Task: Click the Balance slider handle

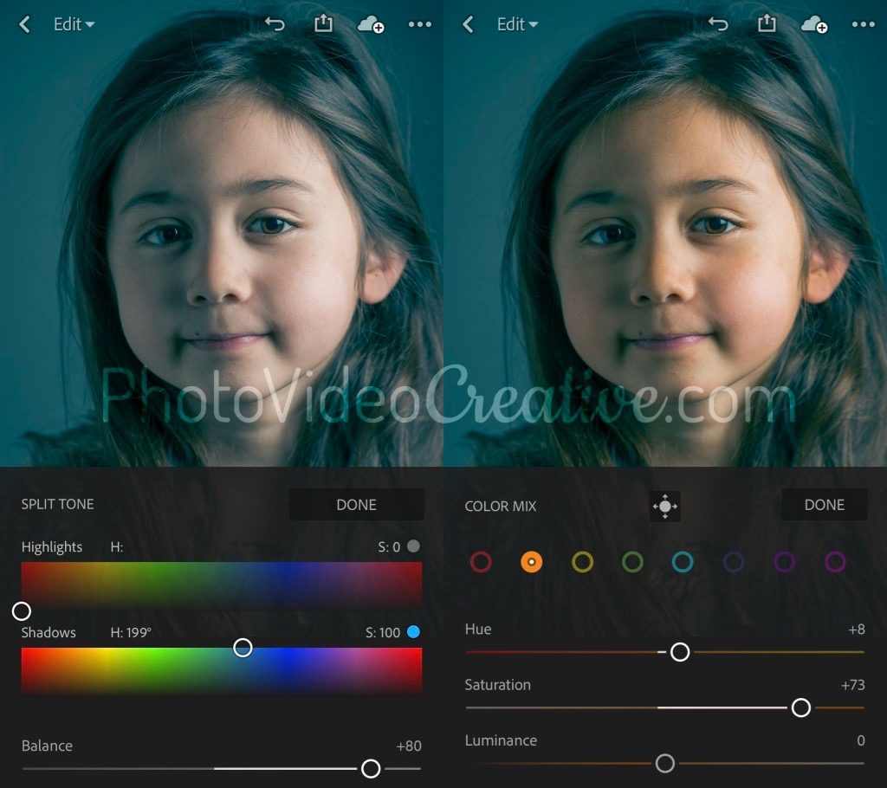Action: tap(372, 769)
